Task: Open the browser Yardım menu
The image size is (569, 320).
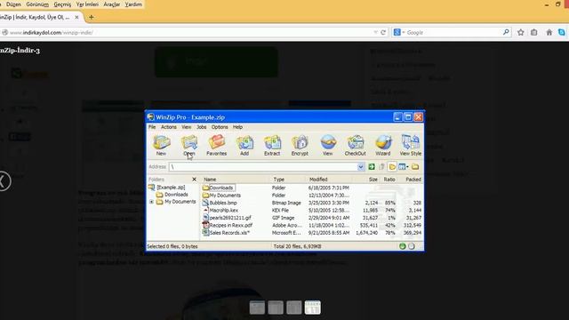Action: [x=133, y=4]
